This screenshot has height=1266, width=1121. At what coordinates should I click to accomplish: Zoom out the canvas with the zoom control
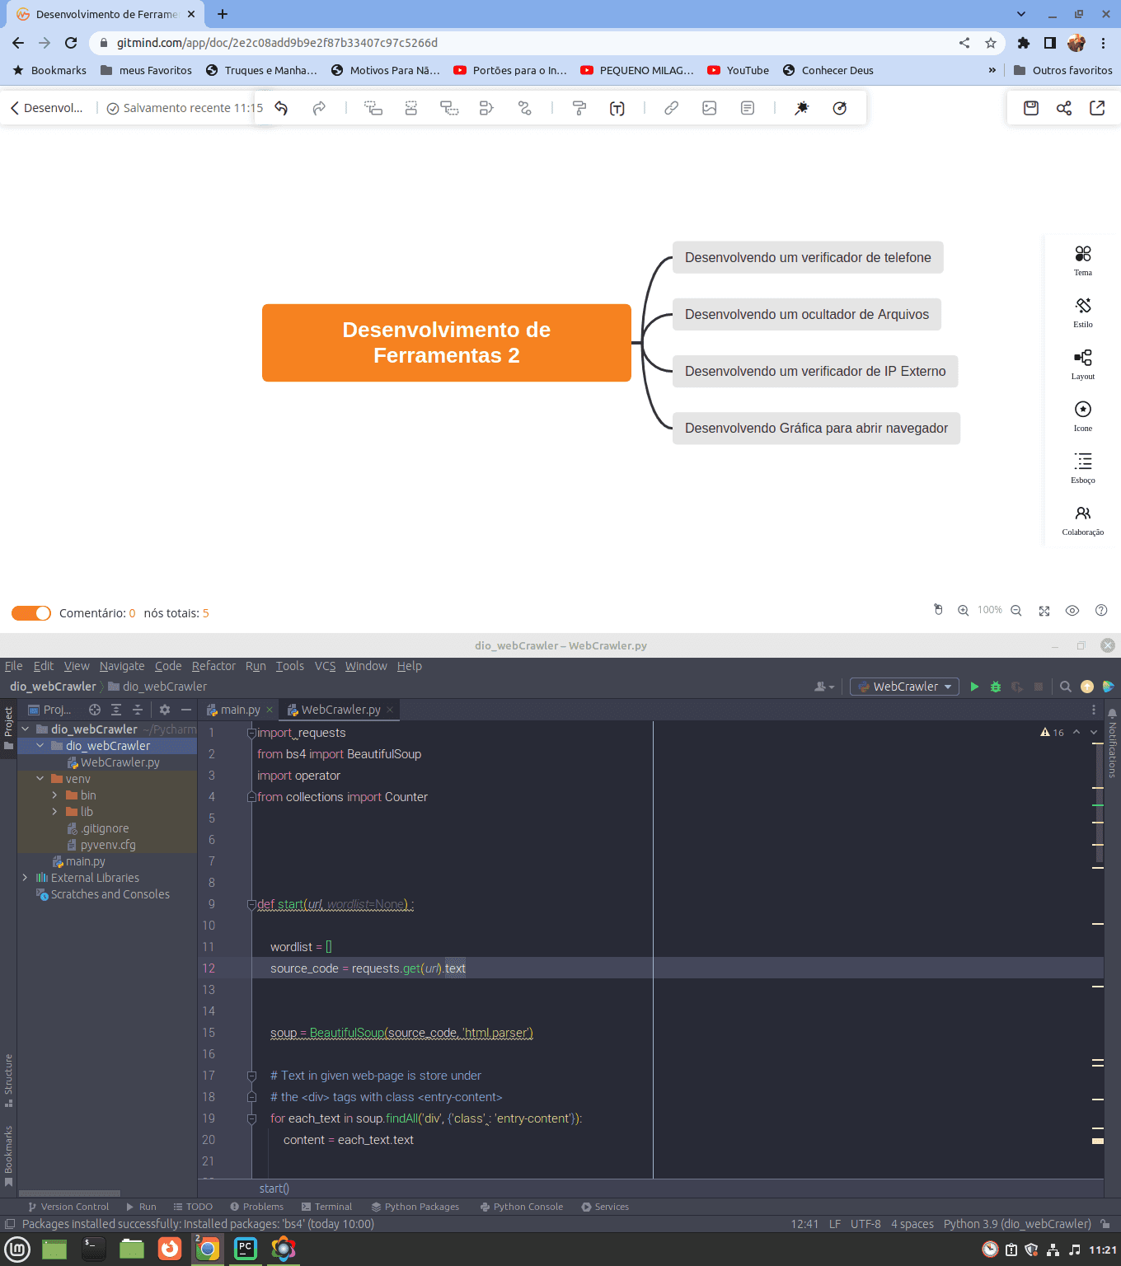coord(1015,610)
